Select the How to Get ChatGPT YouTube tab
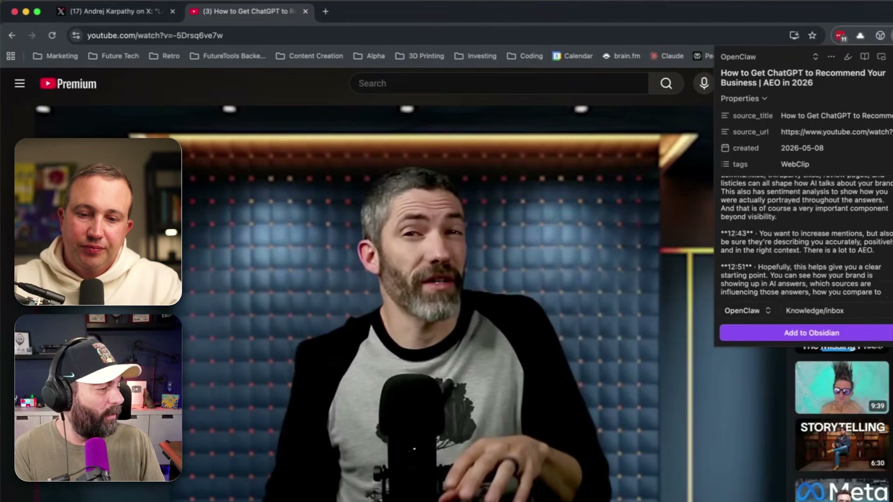The height and width of the screenshot is (502, 893). coord(249,11)
